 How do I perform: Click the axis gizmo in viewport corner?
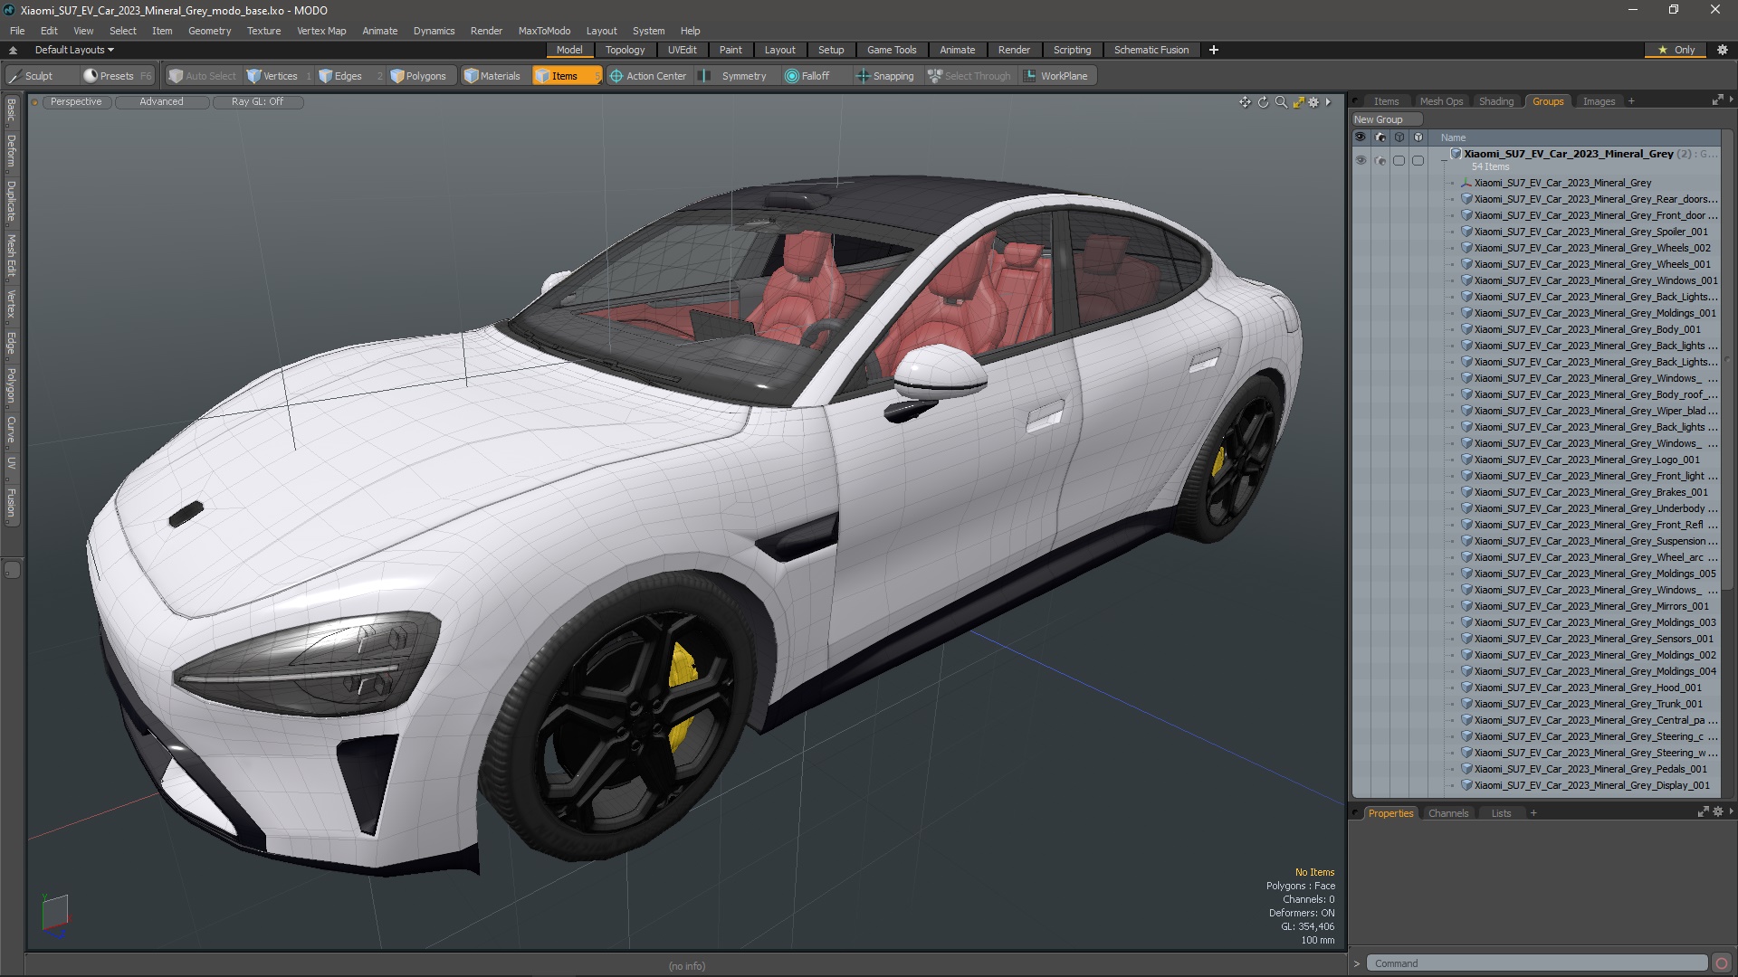click(54, 914)
